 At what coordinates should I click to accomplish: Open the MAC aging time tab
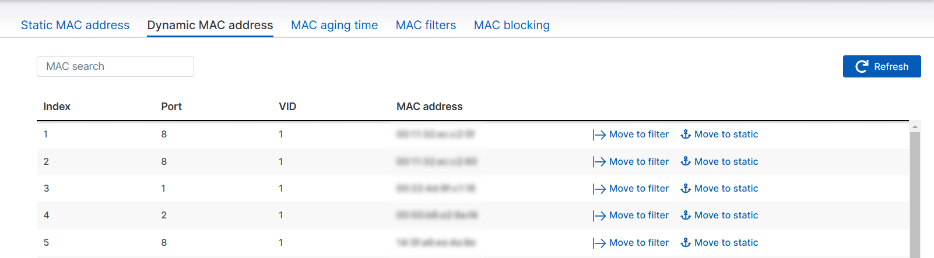334,25
